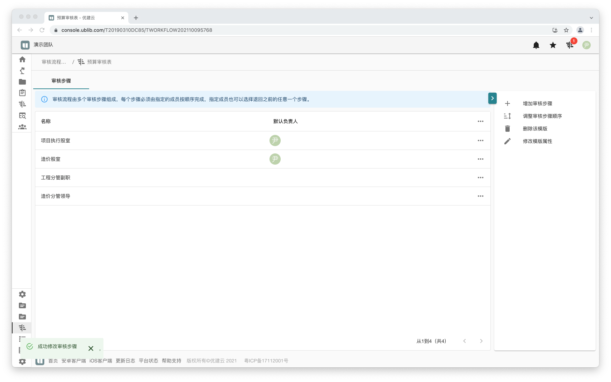Open more options for 项目执行股室 row
This screenshot has height=382, width=611.
(x=481, y=140)
